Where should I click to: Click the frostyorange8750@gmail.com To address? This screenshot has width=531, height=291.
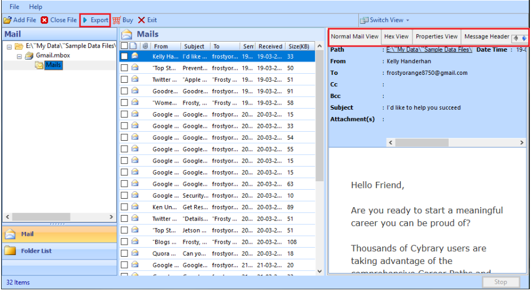(x=427, y=73)
